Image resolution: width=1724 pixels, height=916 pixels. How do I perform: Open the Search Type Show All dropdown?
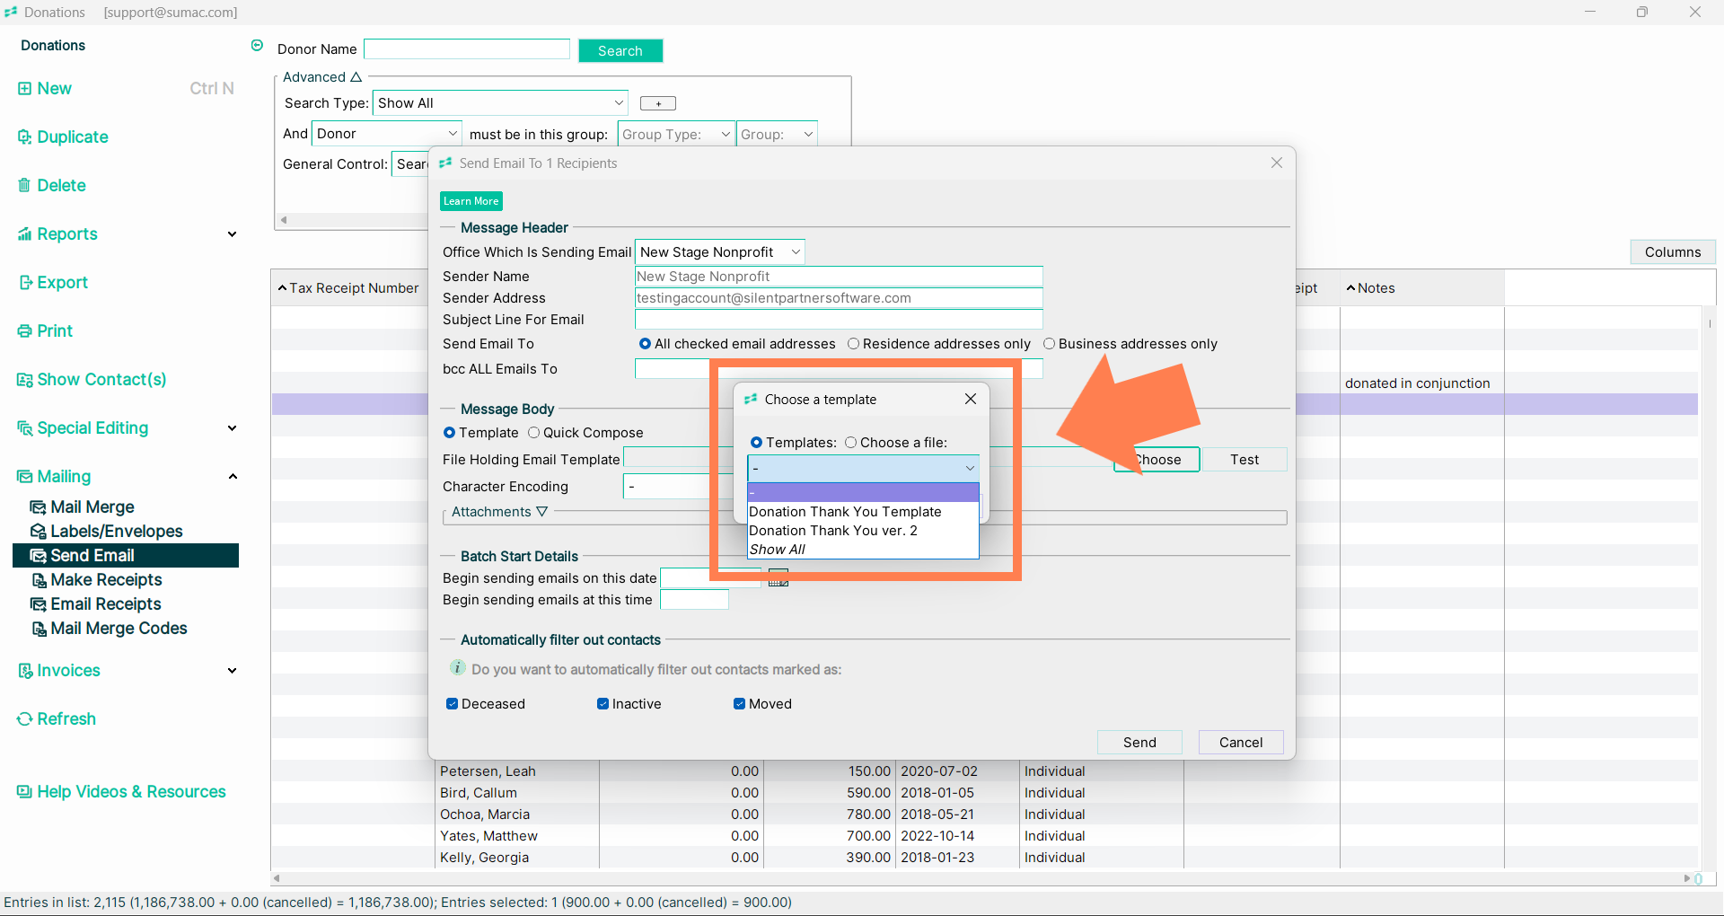tap(500, 103)
